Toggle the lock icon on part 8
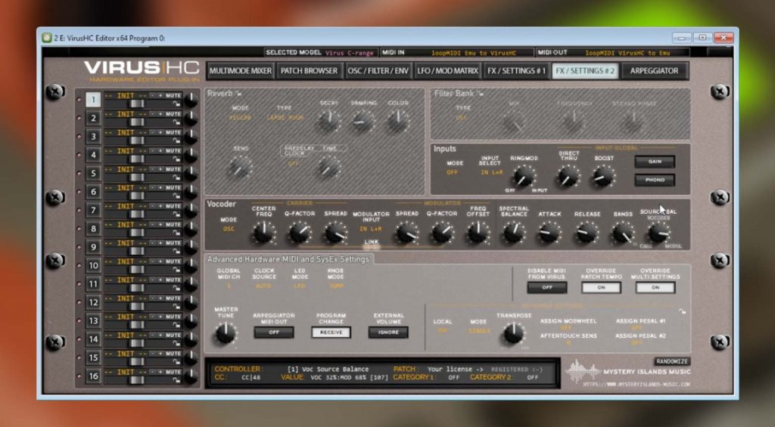Image resolution: width=775 pixels, height=427 pixels. pos(176,233)
